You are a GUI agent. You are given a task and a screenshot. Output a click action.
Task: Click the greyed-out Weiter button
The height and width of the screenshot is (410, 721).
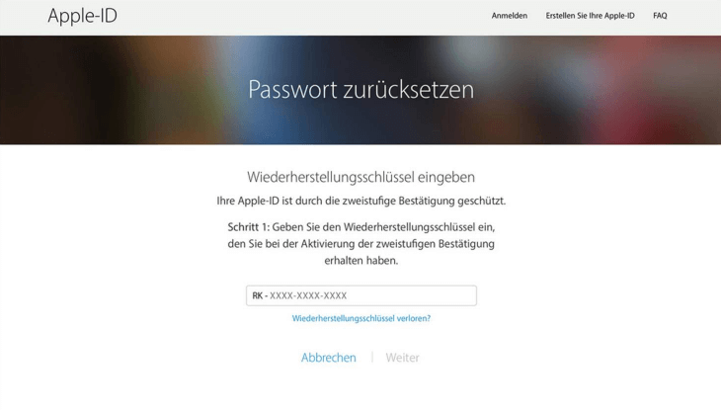click(x=402, y=358)
